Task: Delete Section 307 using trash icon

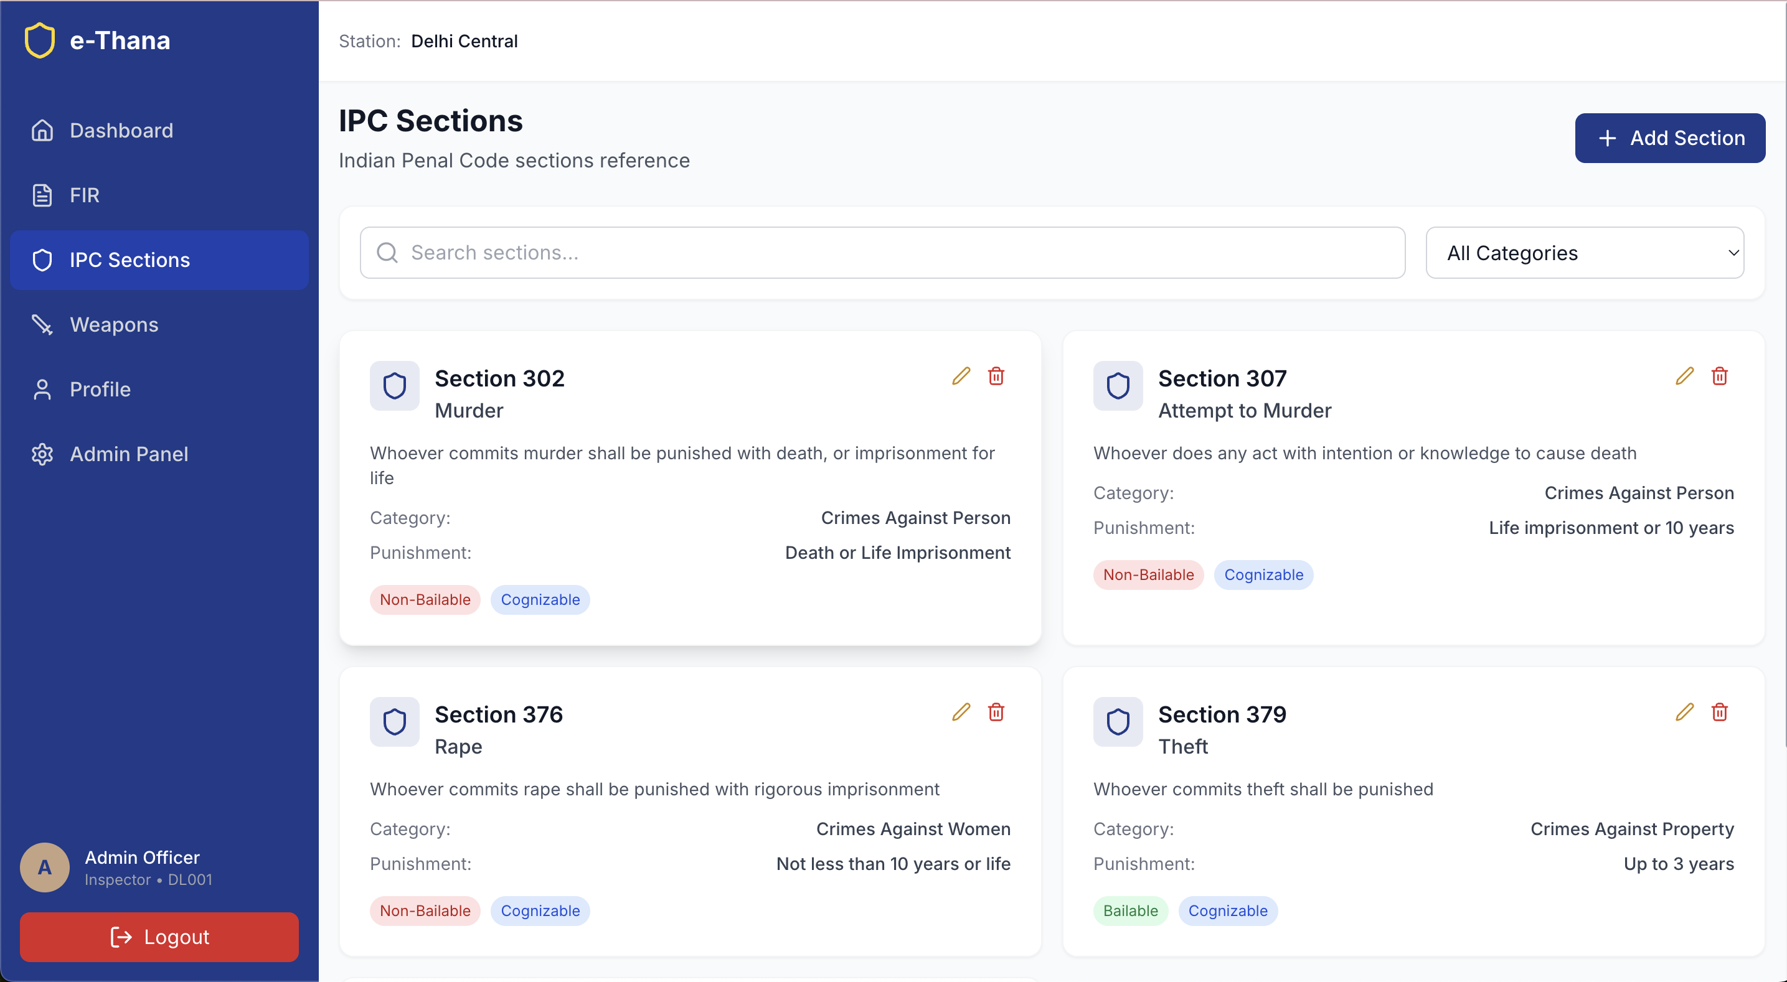Action: pos(1720,376)
